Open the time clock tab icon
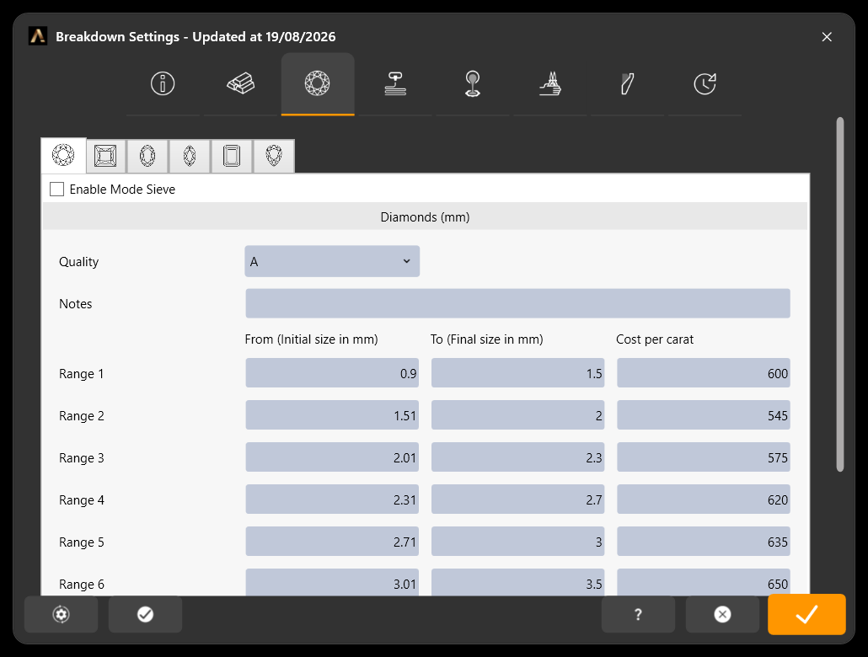This screenshot has height=657, width=868. pos(705,84)
